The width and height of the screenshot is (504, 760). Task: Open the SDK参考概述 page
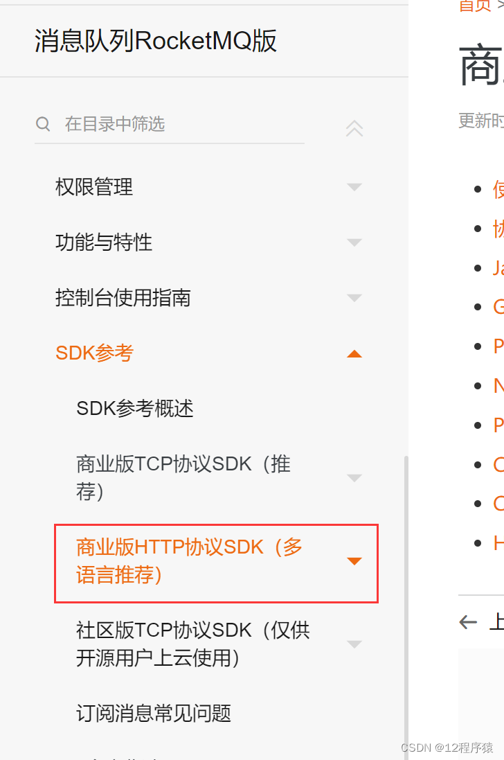tap(135, 409)
